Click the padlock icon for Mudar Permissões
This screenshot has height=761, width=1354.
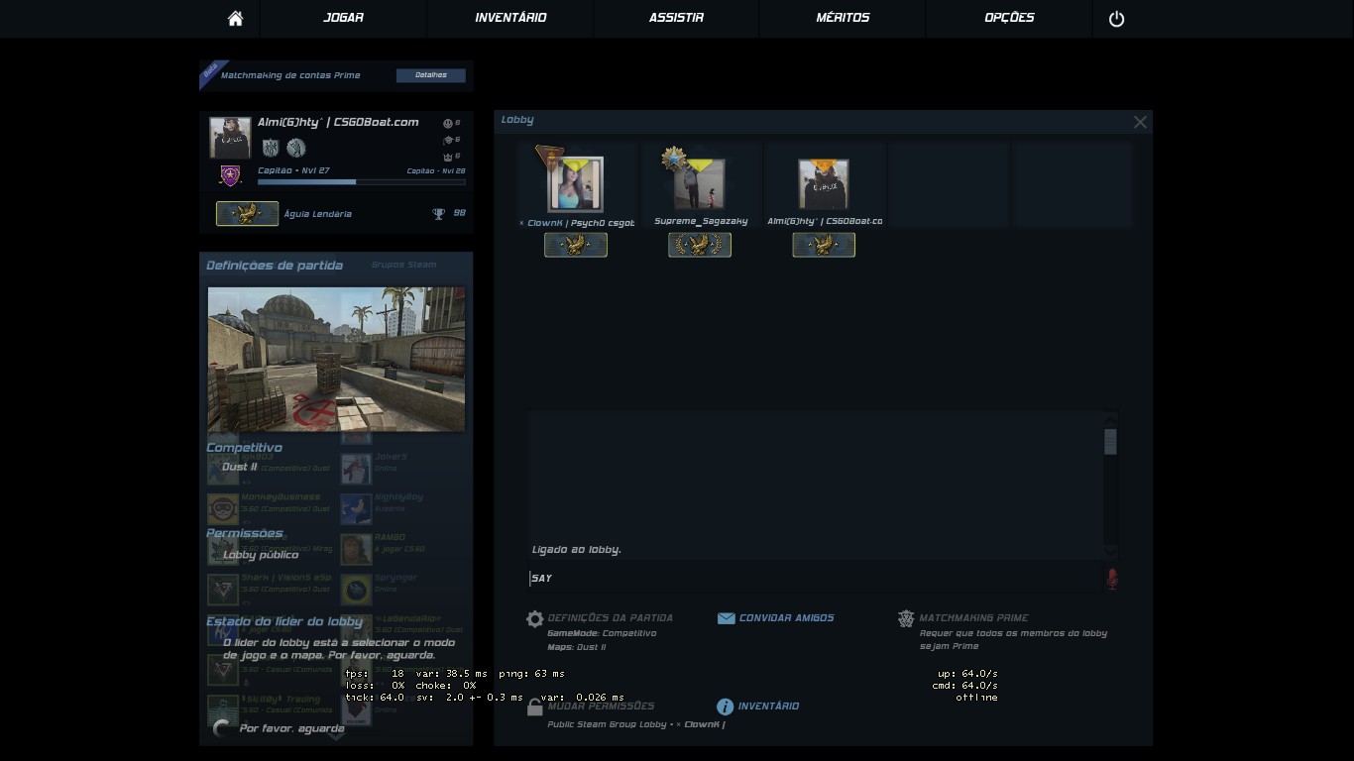click(x=534, y=707)
